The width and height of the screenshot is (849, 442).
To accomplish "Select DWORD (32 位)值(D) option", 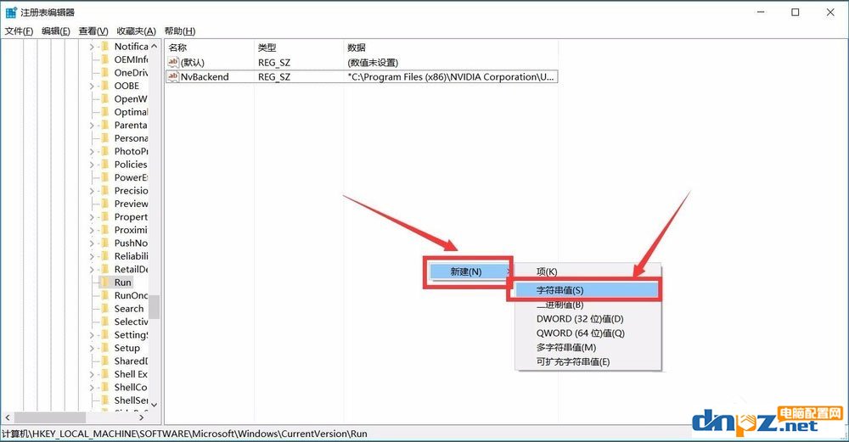I will tap(580, 319).
